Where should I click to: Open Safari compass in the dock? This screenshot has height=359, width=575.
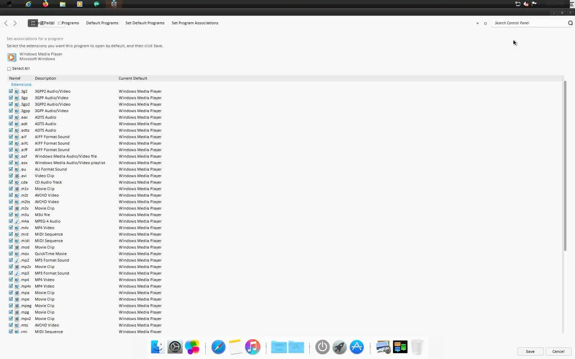pos(218,347)
